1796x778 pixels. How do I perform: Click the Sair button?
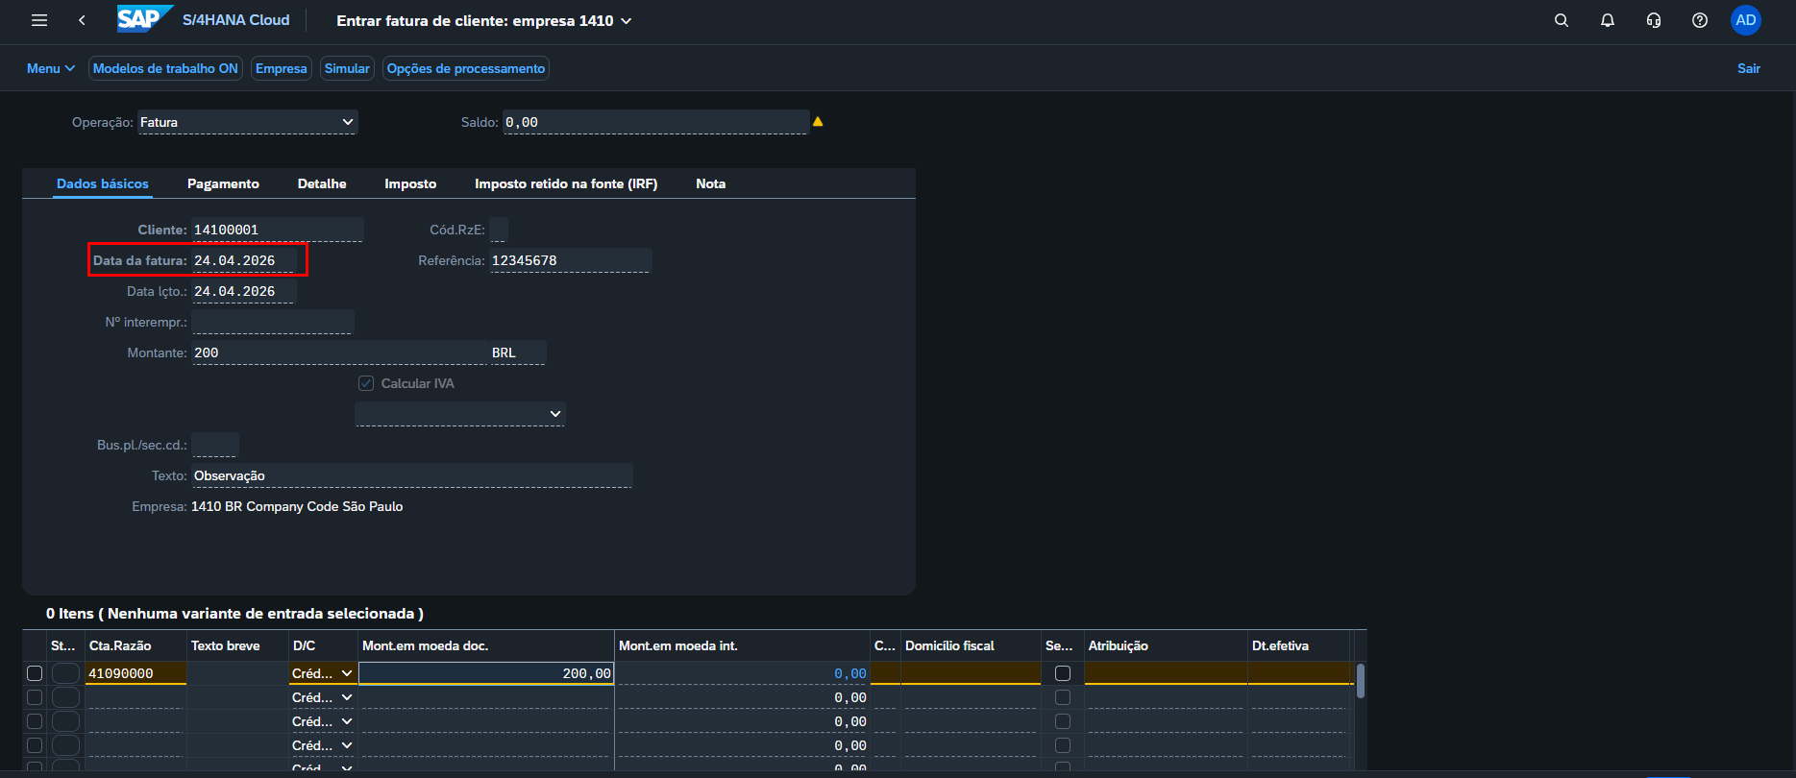1749,68
